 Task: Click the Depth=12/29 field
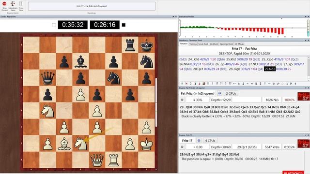[221, 100]
